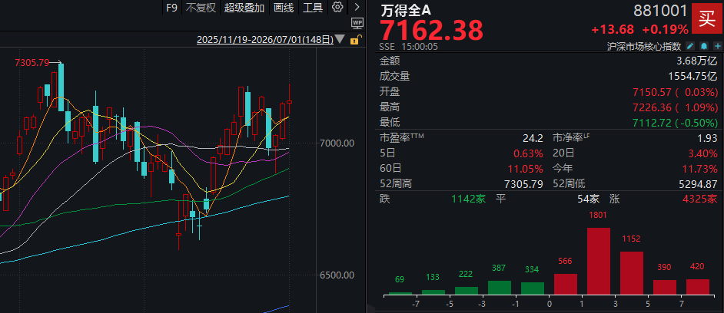Click the green bar labeled 334
Viewport: 724px width, 313px height.
(x=533, y=288)
